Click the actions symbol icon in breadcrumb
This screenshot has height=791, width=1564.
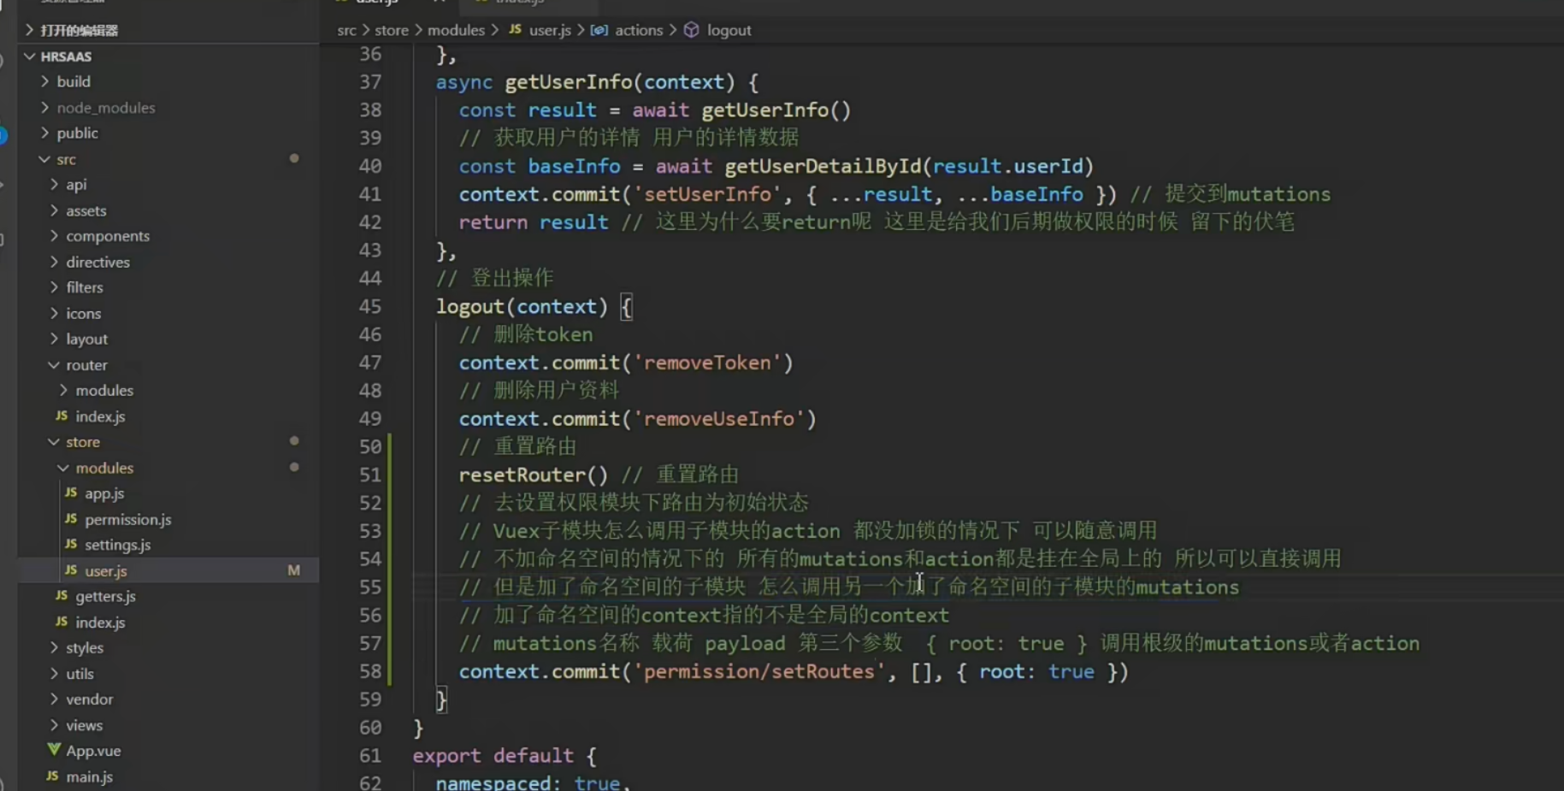click(x=599, y=30)
